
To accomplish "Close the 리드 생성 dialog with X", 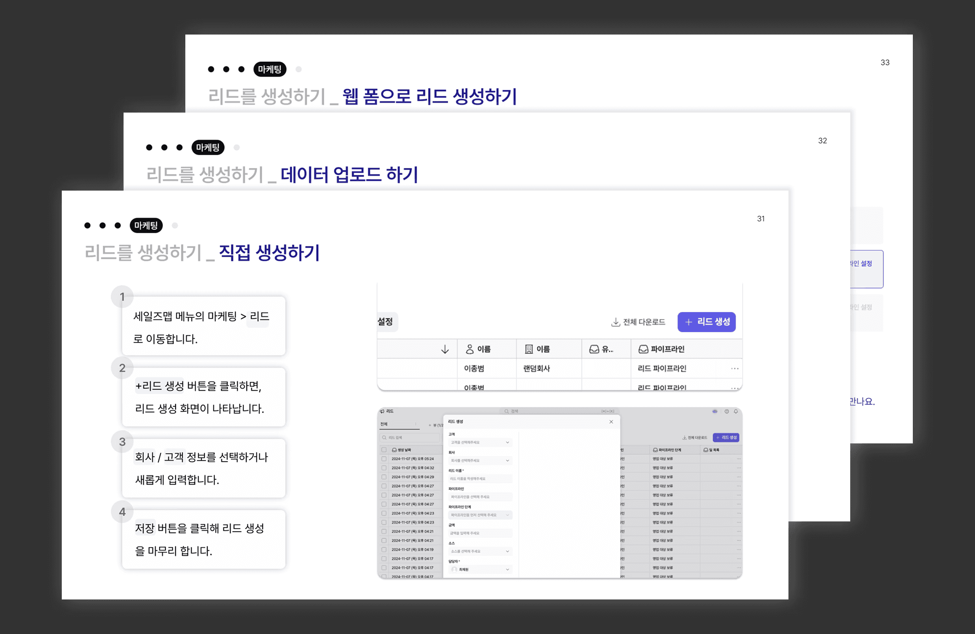I will click(611, 422).
